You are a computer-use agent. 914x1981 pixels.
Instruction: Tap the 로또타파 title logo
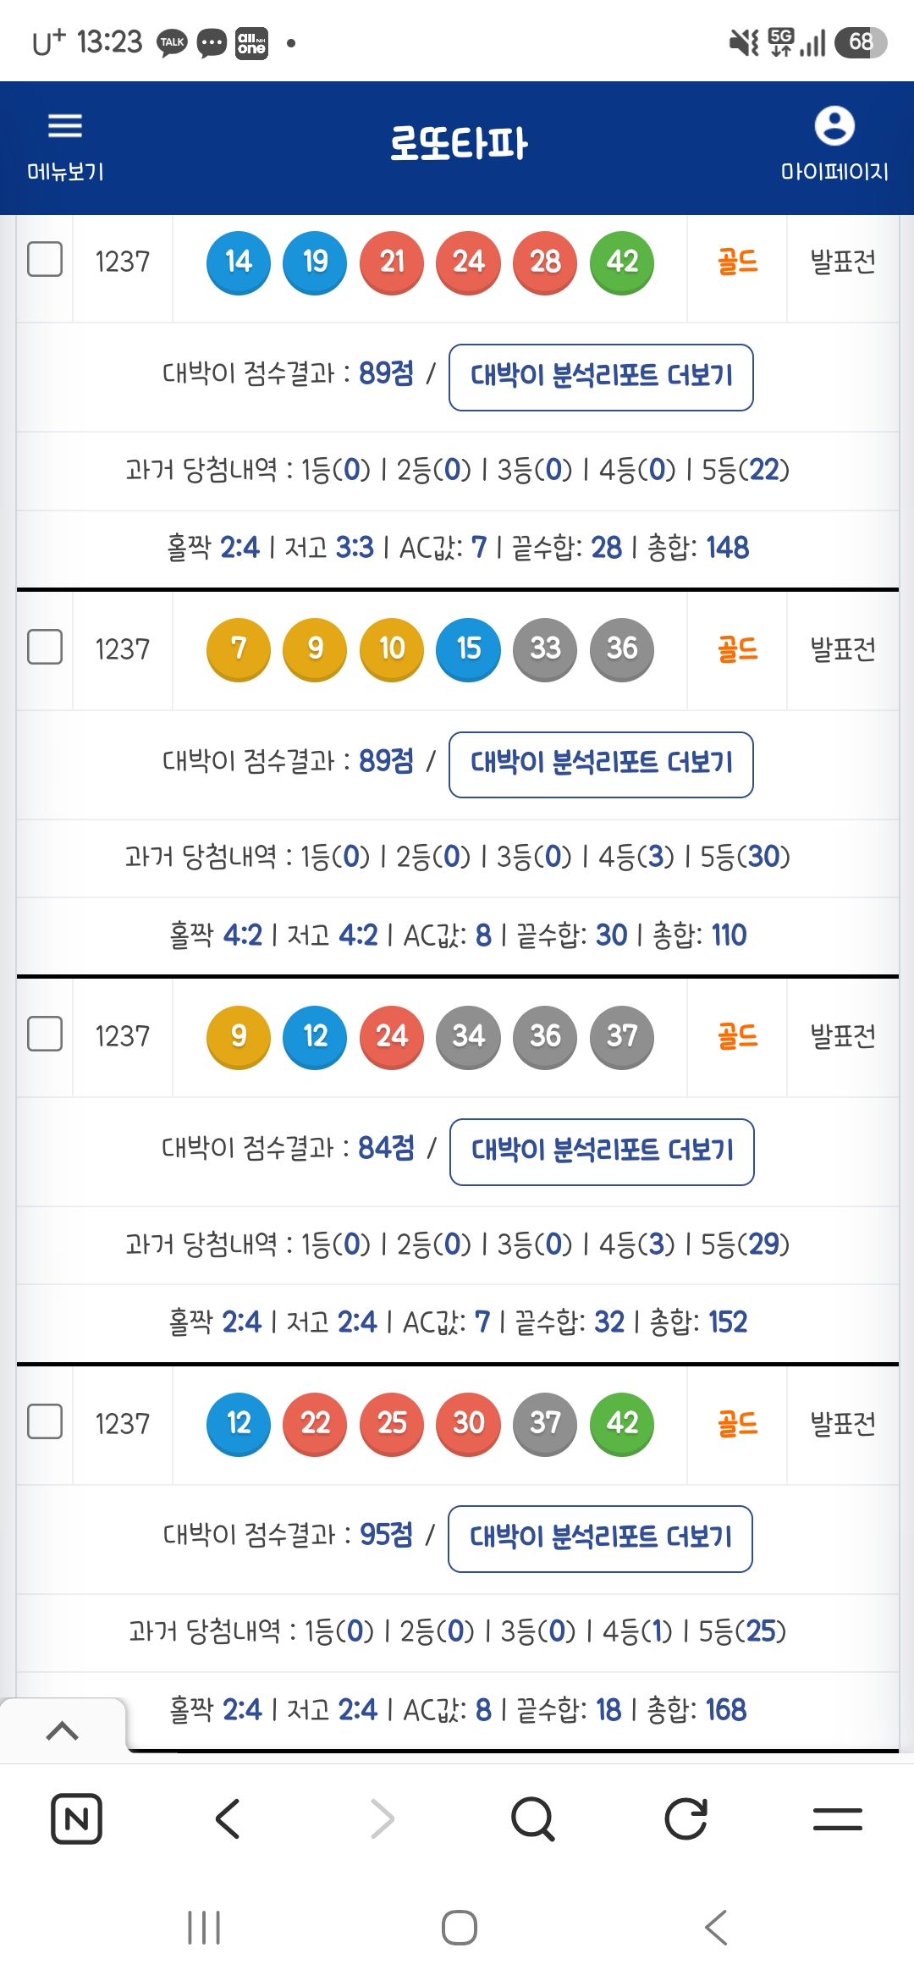458,144
